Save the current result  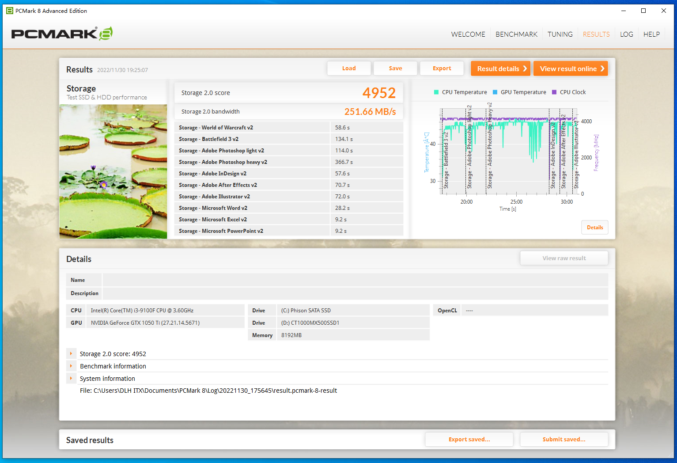[395, 68]
